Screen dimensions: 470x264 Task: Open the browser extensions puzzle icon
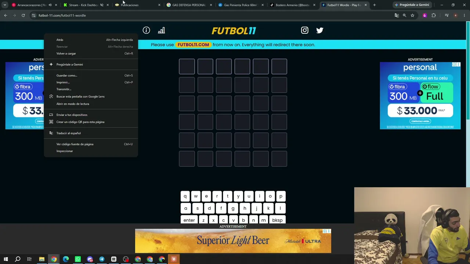click(434, 15)
